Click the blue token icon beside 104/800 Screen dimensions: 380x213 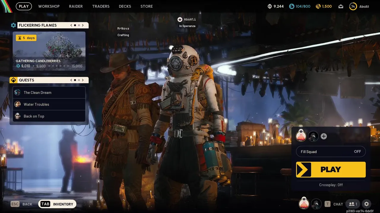point(292,6)
